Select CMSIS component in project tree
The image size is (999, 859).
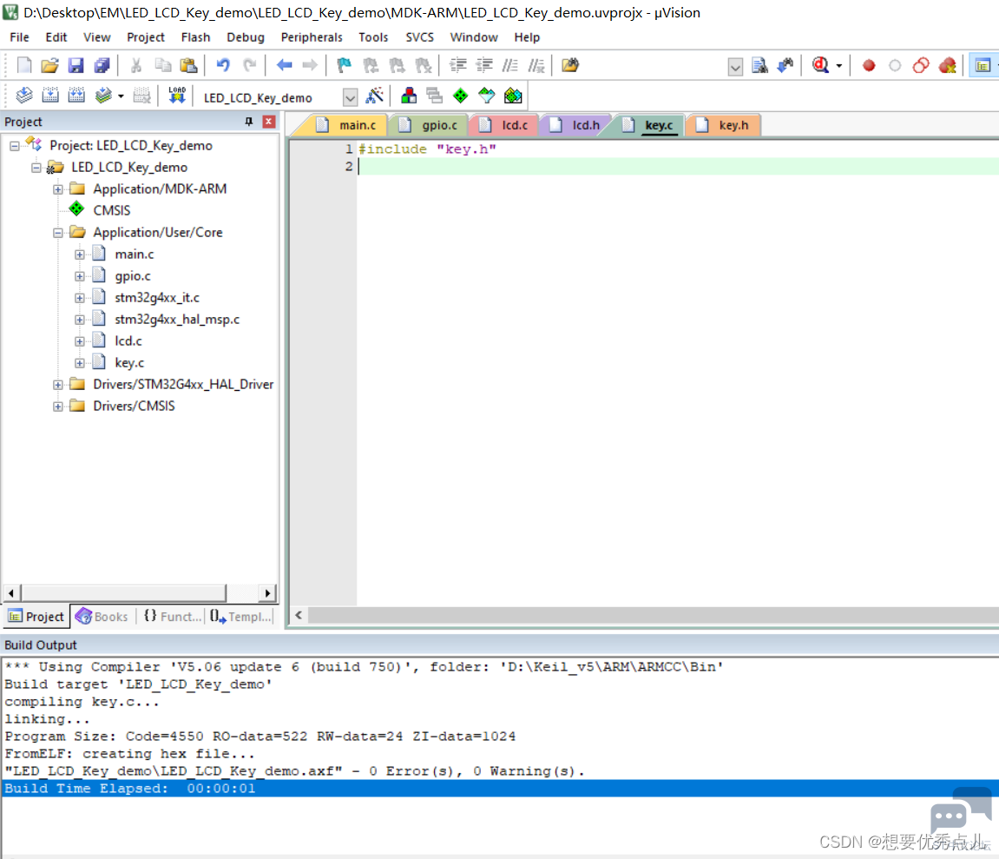click(111, 210)
